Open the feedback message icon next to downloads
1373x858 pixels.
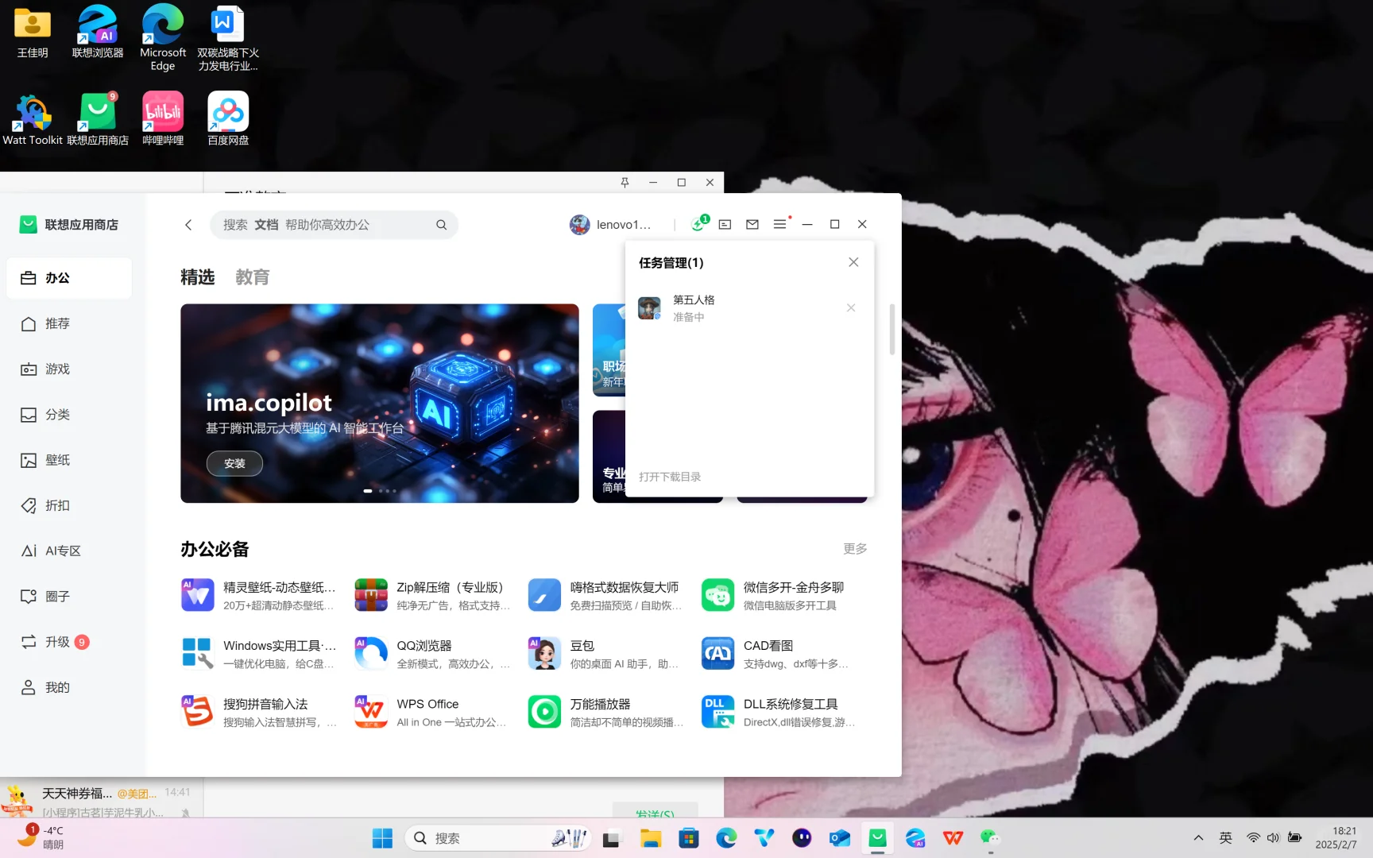pos(725,225)
